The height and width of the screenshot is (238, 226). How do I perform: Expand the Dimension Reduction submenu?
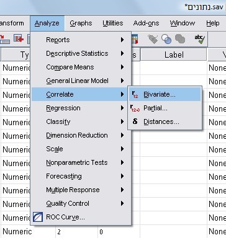[x=81, y=135]
